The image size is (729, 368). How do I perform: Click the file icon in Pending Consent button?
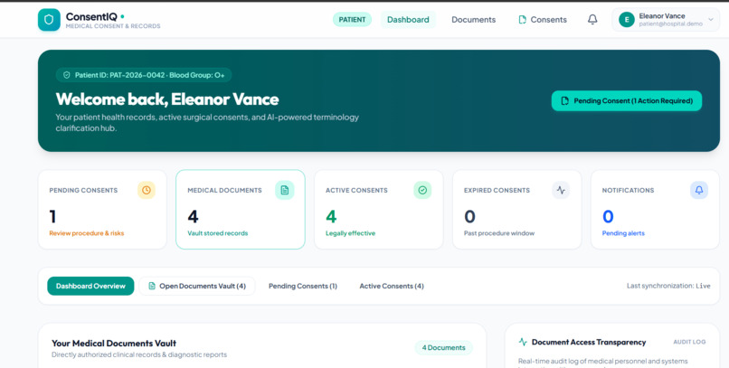(565, 101)
